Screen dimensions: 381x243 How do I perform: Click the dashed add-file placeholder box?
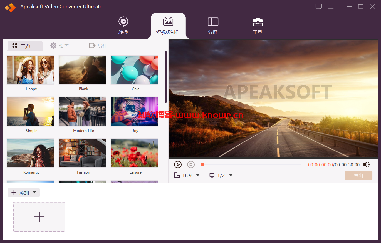(39, 217)
